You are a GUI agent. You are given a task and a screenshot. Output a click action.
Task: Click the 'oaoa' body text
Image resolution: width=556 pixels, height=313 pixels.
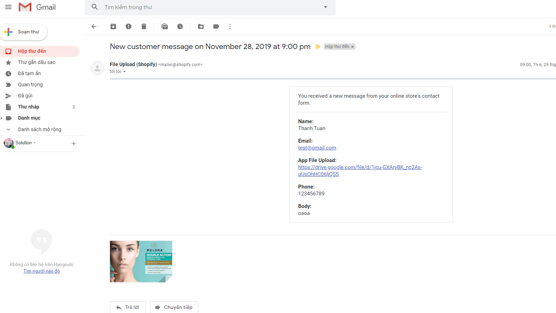click(304, 213)
